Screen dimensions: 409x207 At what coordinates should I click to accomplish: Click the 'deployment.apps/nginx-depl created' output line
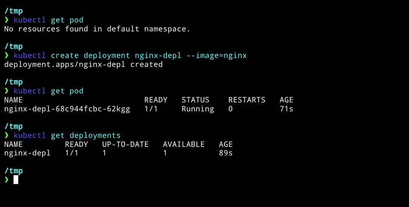(x=83, y=65)
